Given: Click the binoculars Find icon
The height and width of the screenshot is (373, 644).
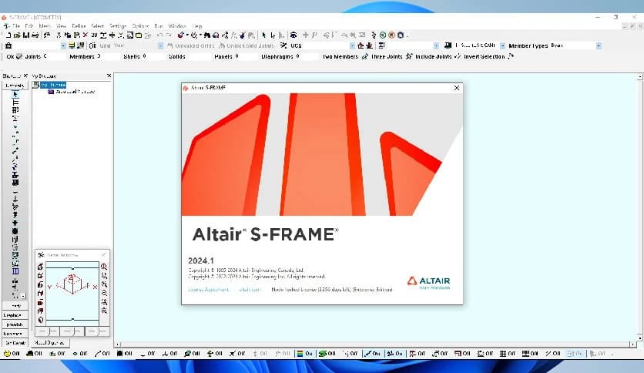Looking at the screenshot, I should pos(207,35).
